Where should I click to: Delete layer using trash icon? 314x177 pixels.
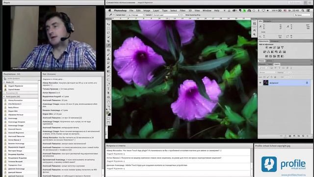pyautogui.click(x=308, y=136)
